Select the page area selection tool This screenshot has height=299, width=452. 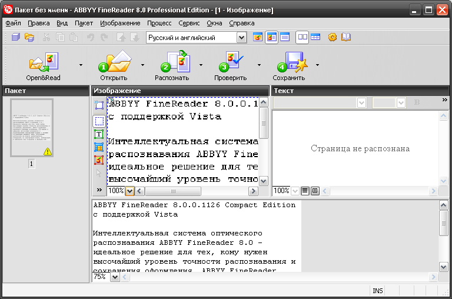point(99,121)
